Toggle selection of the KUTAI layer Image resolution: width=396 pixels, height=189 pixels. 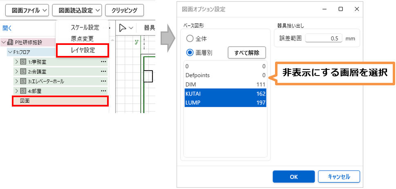click(225, 93)
